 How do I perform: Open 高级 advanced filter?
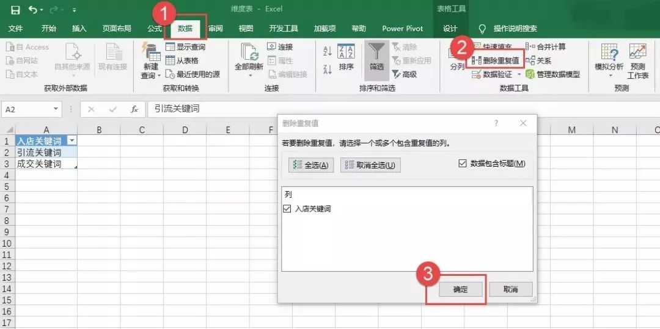tap(405, 74)
